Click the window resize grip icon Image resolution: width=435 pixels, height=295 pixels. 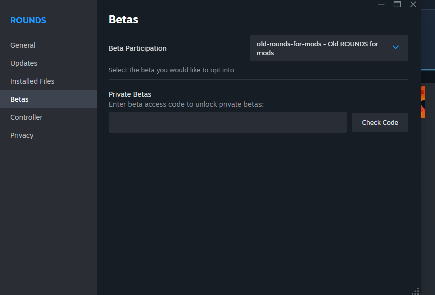click(x=416, y=291)
